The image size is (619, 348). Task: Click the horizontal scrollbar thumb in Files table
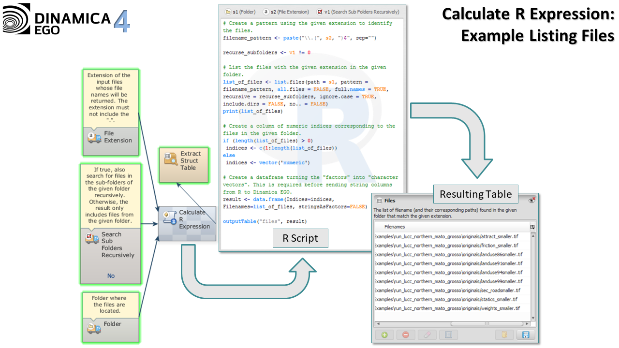click(486, 323)
